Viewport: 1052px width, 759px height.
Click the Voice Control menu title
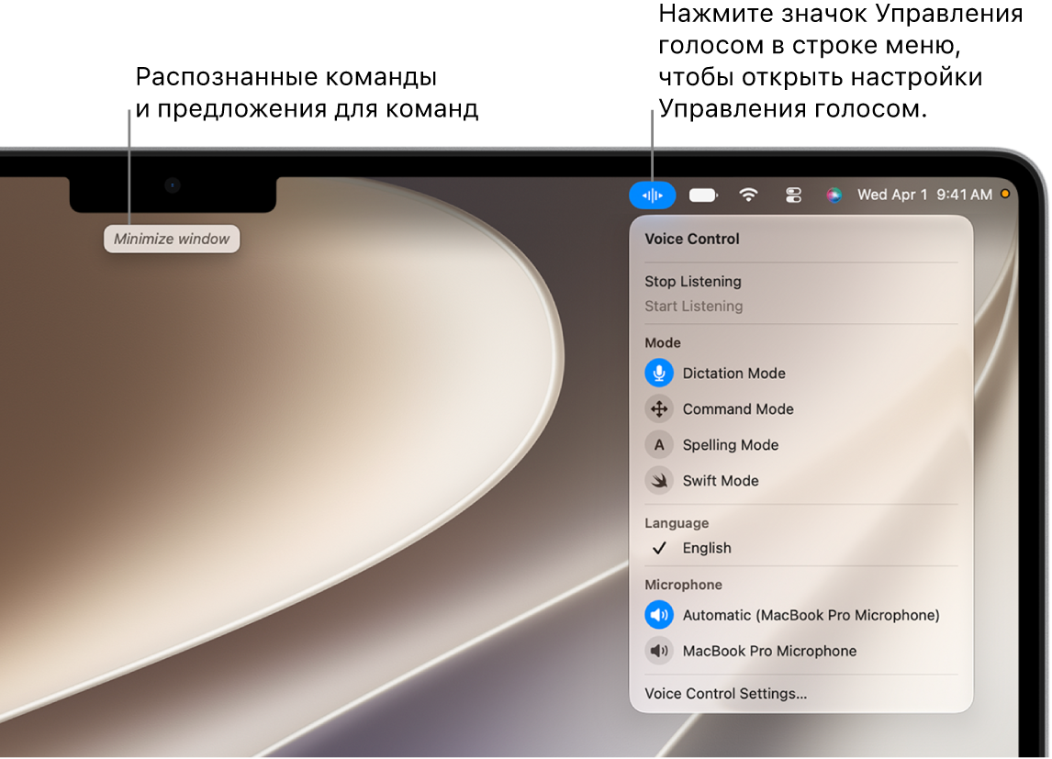point(692,239)
